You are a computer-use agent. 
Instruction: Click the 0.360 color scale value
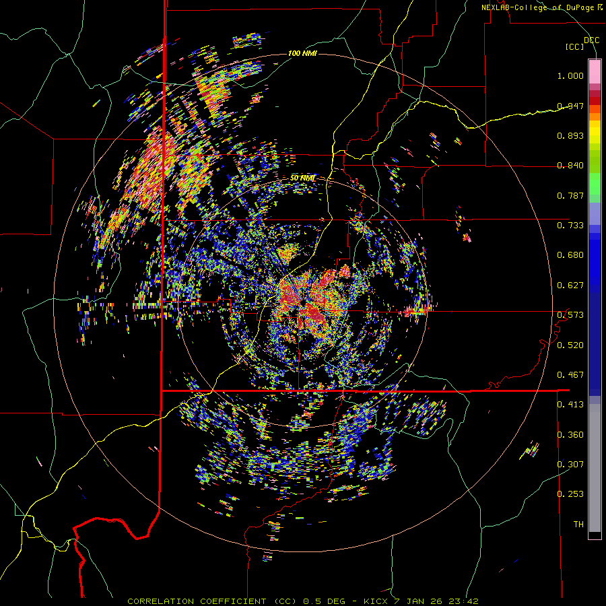coord(570,435)
